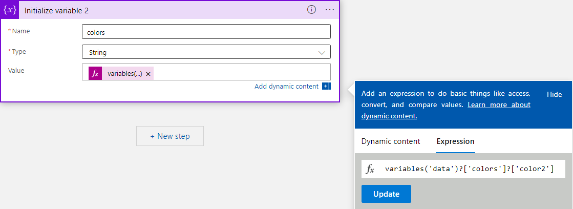Image resolution: width=573 pixels, height=209 pixels.
Task: Click the Name field containing colors
Action: click(x=206, y=32)
